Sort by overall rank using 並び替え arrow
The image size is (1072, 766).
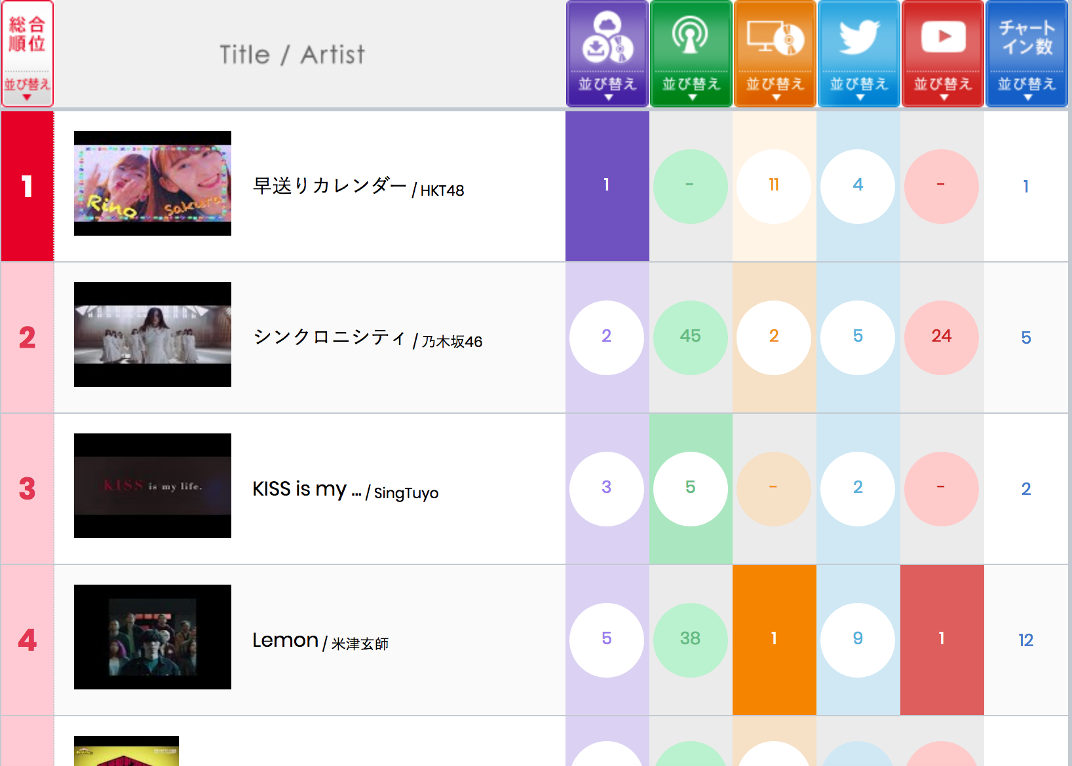tap(28, 88)
